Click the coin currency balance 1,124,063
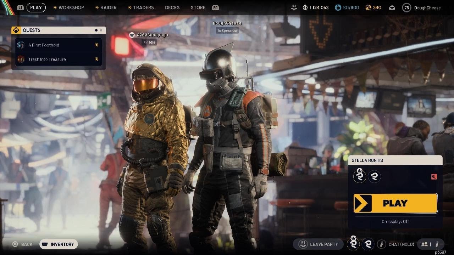454x255 pixels. click(x=316, y=7)
